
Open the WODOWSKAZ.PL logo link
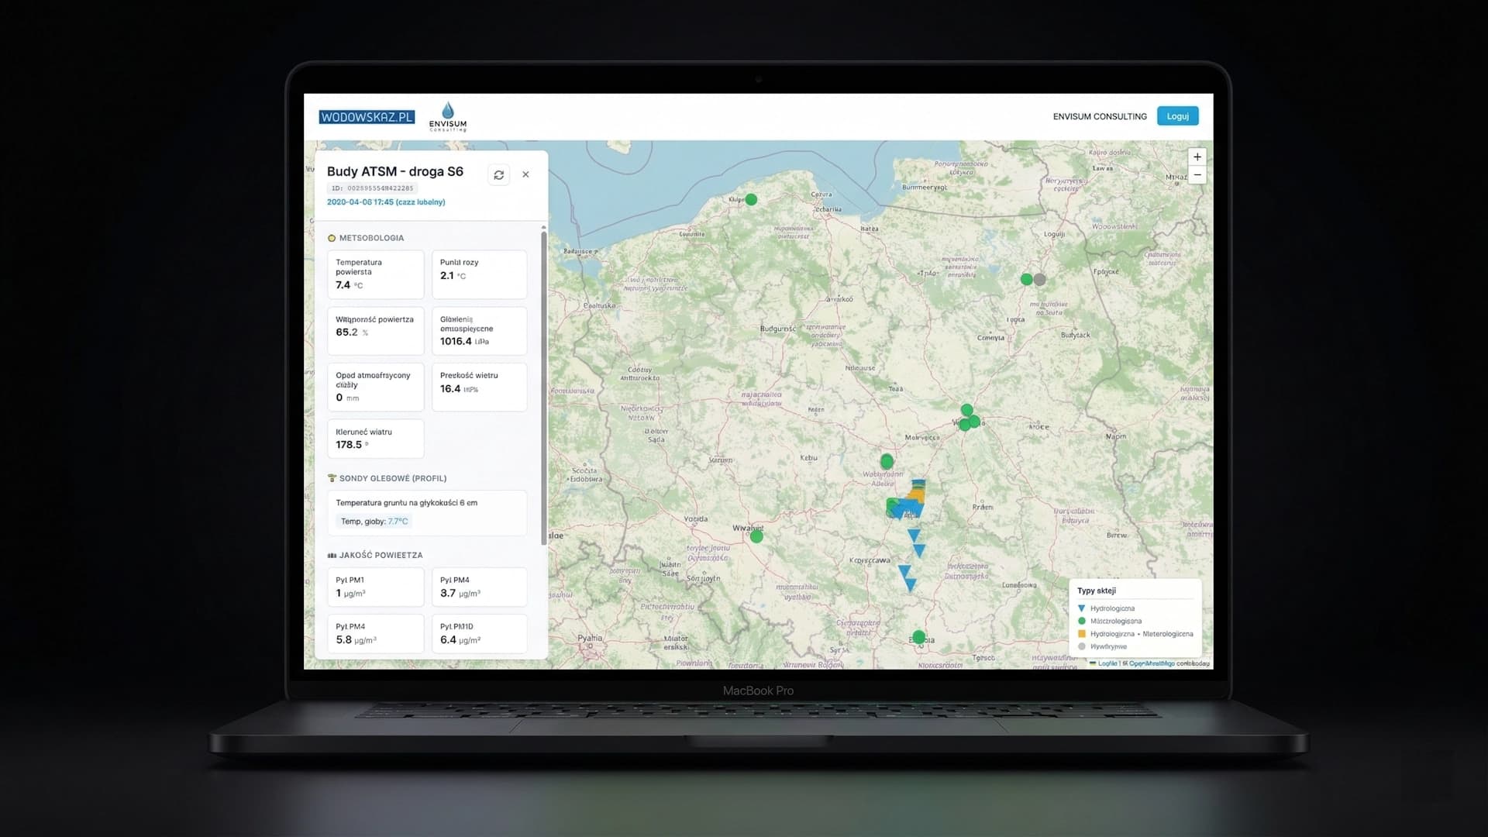pos(367,117)
